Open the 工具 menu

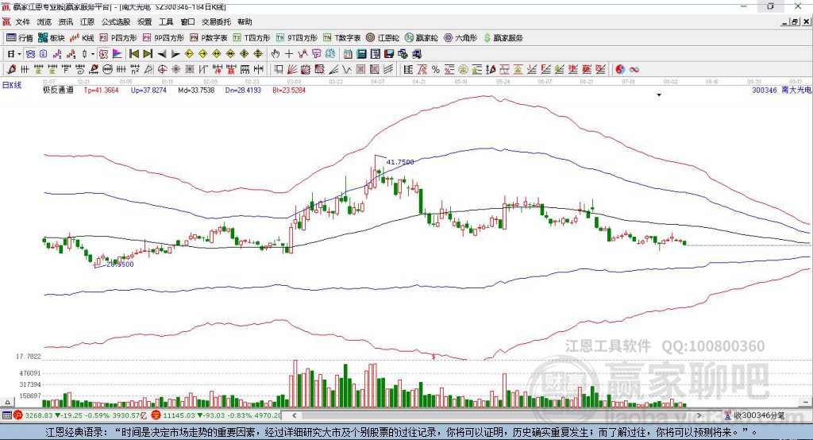point(166,21)
